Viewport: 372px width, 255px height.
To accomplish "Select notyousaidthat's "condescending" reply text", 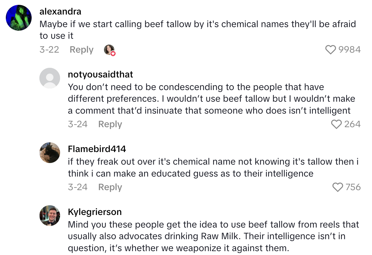I will [x=209, y=99].
